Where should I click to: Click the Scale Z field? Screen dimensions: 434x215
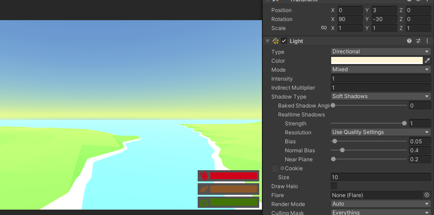(x=419, y=28)
